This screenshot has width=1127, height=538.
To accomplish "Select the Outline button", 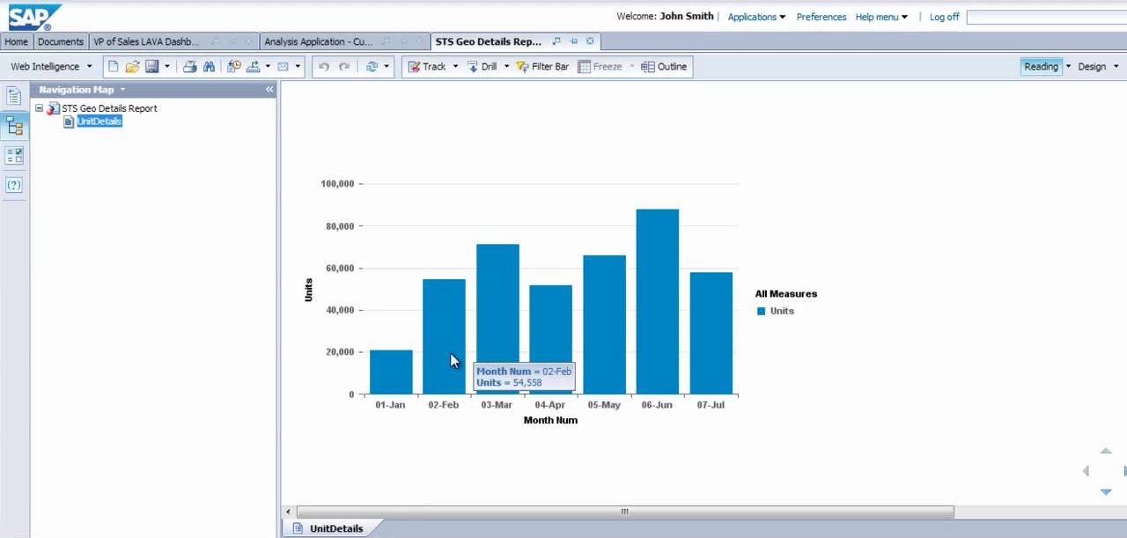I will pyautogui.click(x=665, y=66).
